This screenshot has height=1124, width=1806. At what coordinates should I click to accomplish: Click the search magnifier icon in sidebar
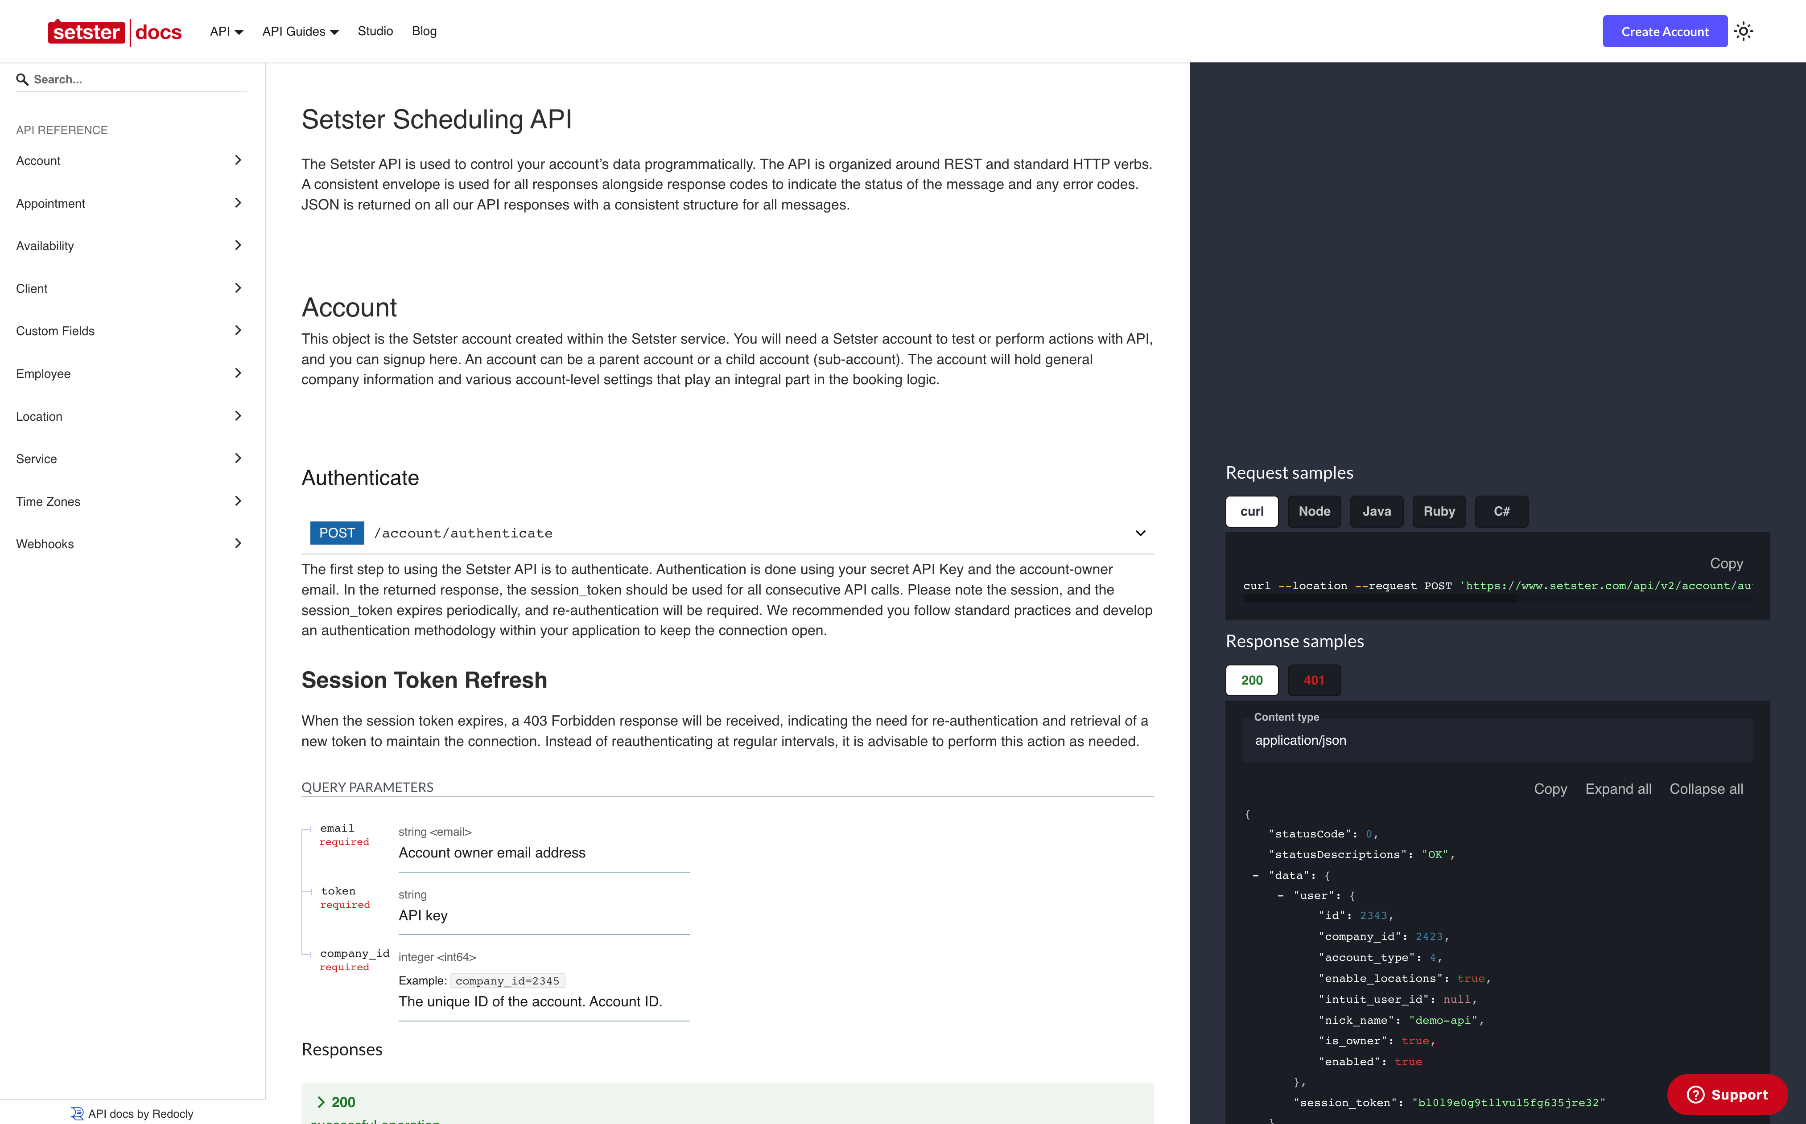[x=23, y=79]
